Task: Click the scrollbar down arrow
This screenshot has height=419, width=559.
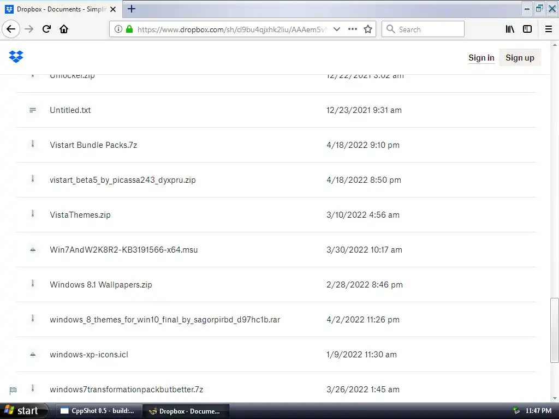Action: point(555,398)
